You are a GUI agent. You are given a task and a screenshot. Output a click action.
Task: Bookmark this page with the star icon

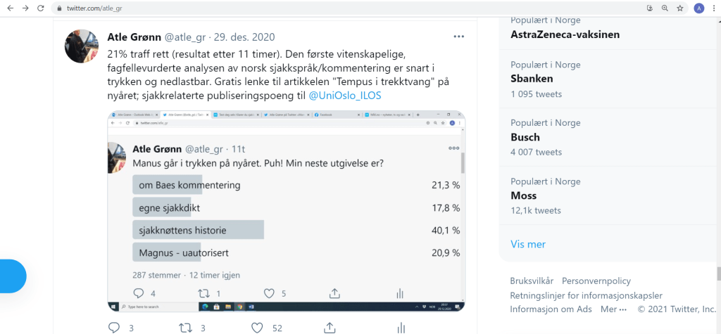tap(680, 8)
